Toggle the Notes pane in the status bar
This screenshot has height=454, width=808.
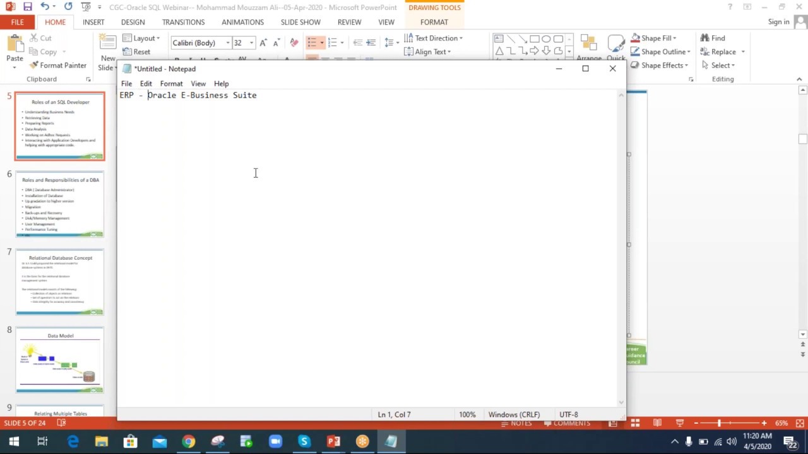click(x=515, y=423)
